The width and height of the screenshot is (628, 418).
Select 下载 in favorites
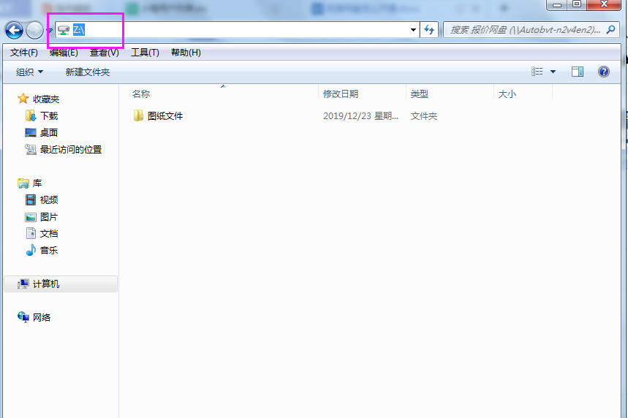coord(48,115)
